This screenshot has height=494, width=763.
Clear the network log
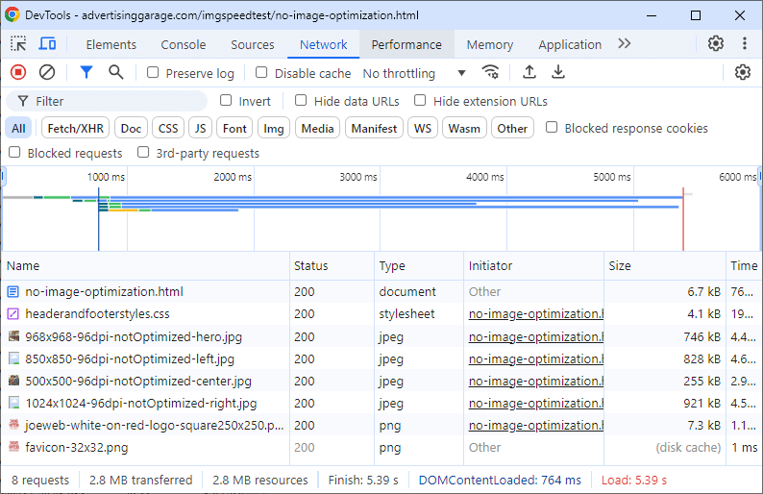point(46,72)
